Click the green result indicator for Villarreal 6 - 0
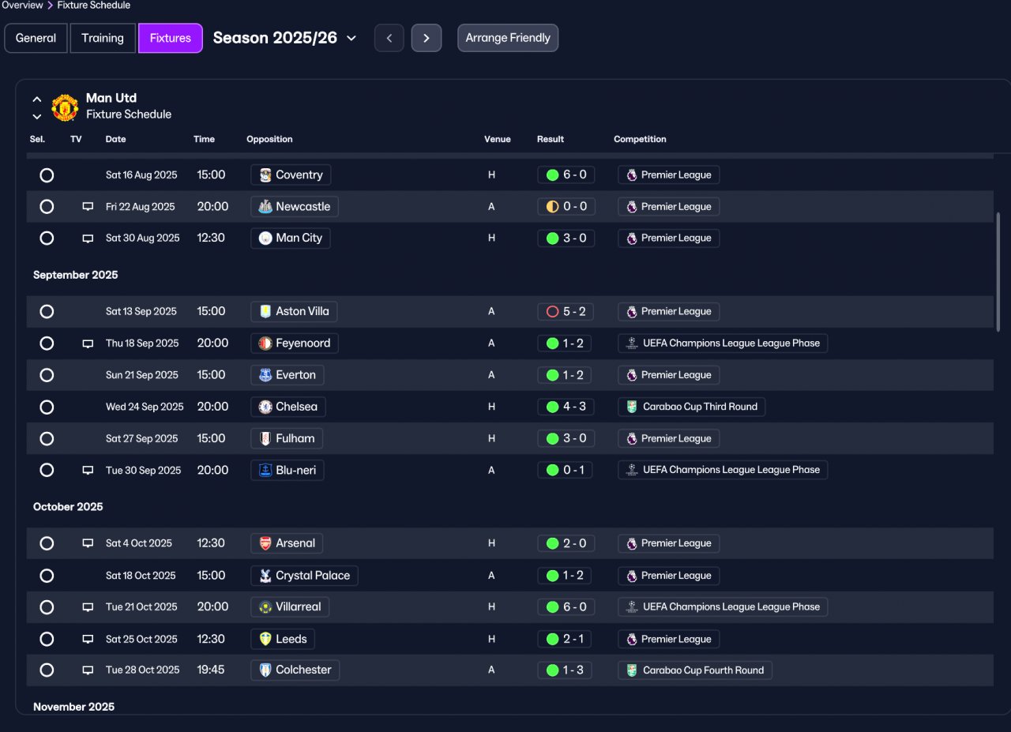 click(552, 607)
